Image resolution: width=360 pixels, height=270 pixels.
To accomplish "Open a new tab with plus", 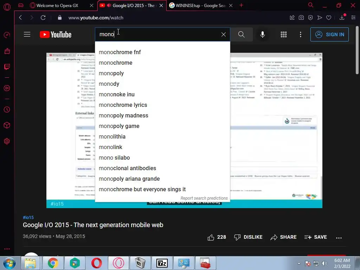I will click(x=241, y=5).
